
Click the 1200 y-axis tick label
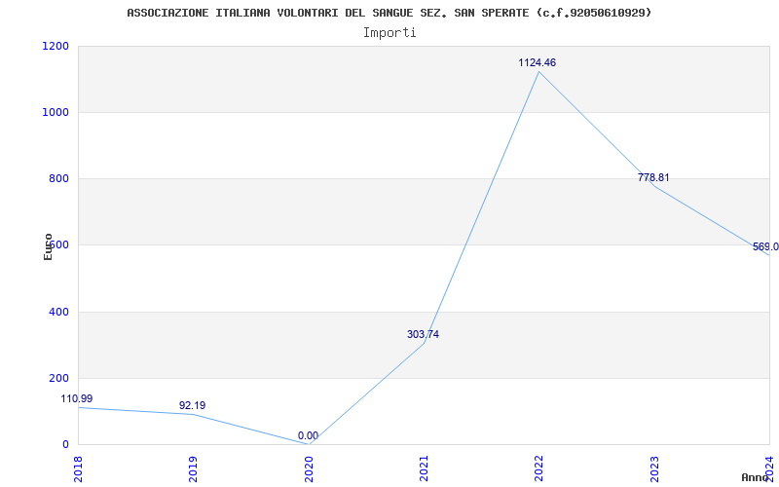(56, 46)
